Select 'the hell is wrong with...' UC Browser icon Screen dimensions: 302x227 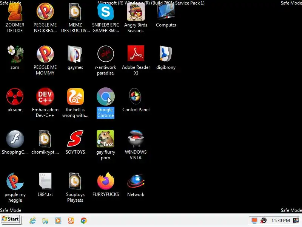(x=75, y=96)
